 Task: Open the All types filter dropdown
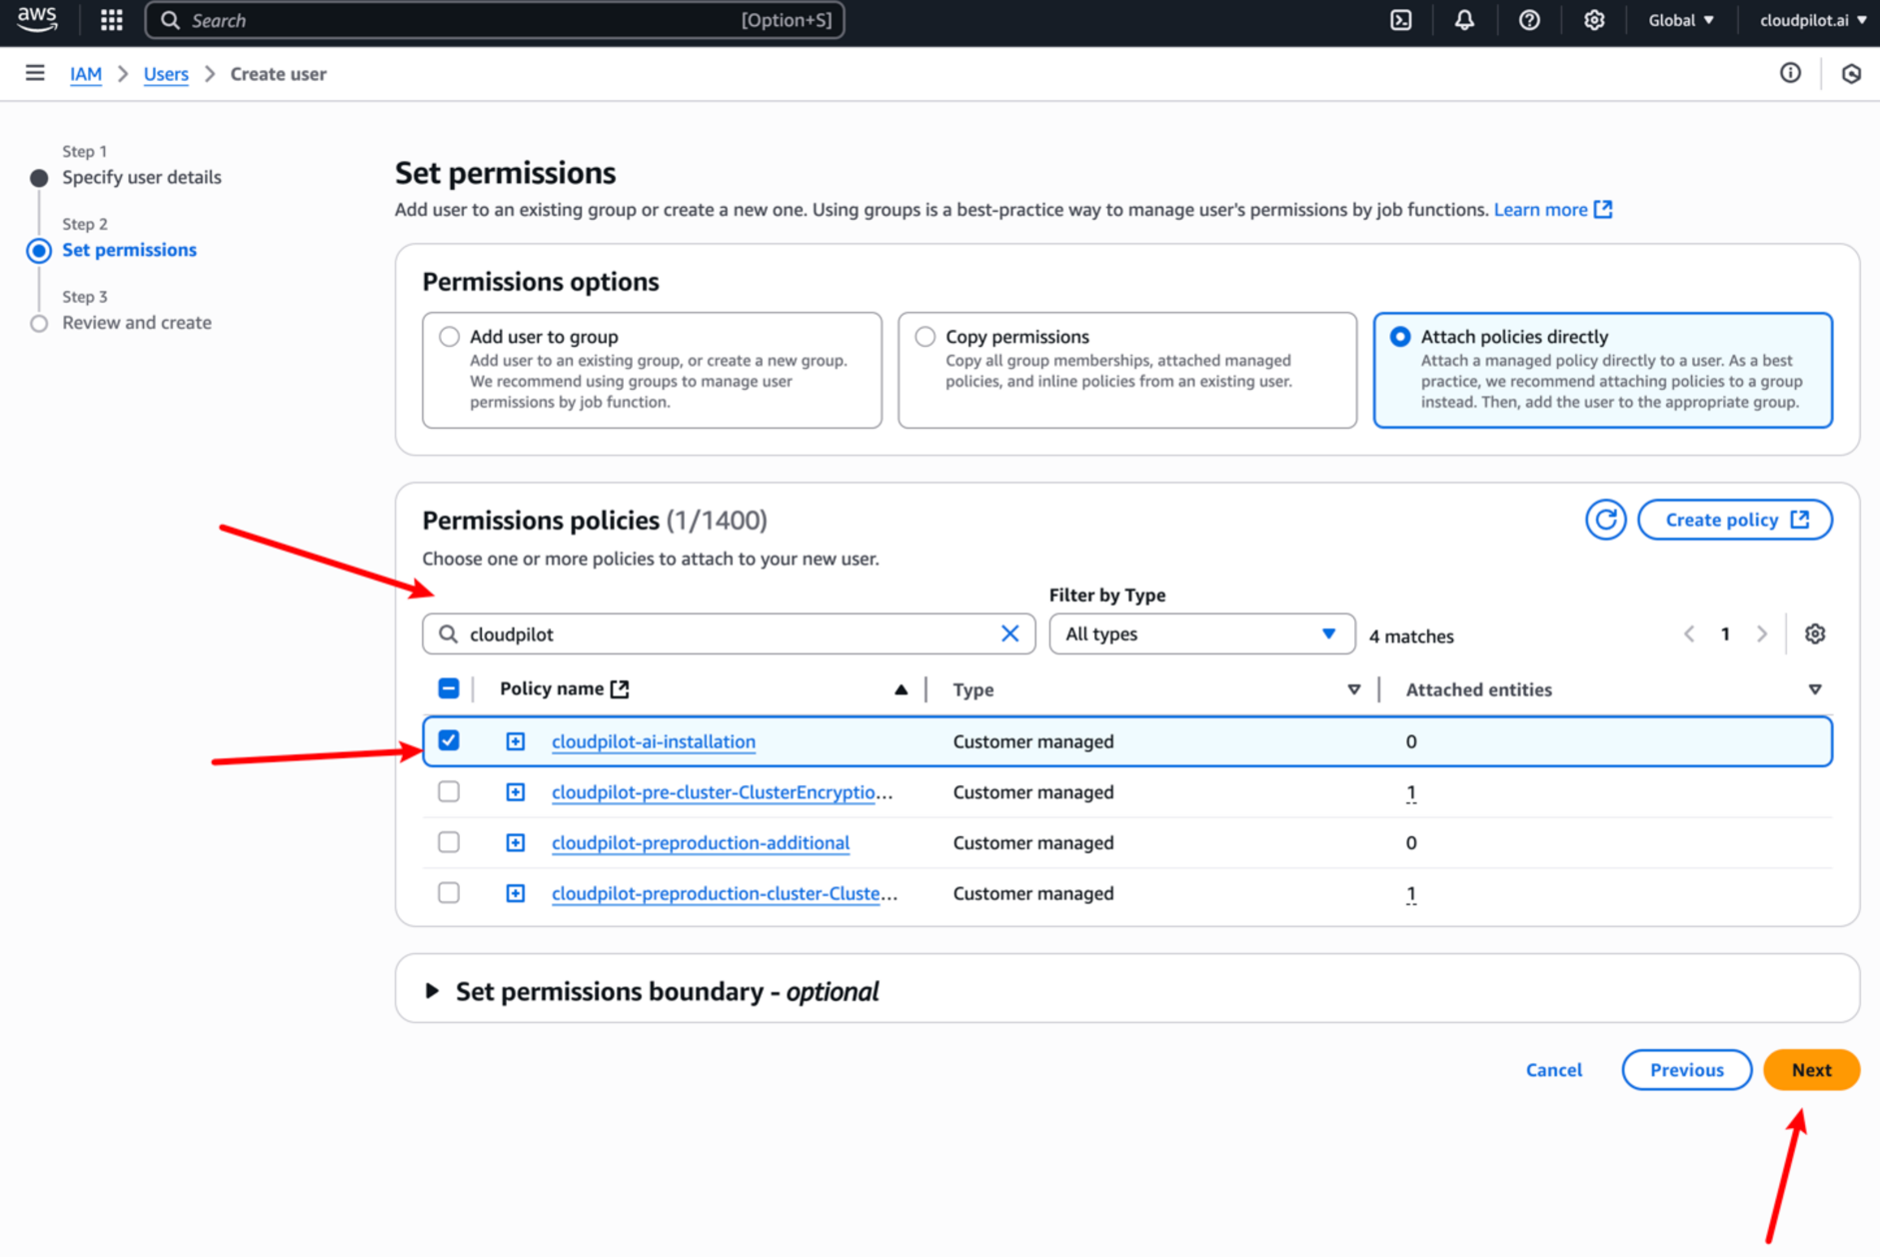pyautogui.click(x=1200, y=633)
